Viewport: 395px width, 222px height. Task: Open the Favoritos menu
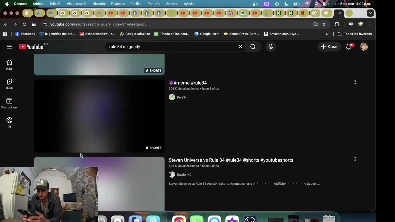pyautogui.click(x=118, y=4)
